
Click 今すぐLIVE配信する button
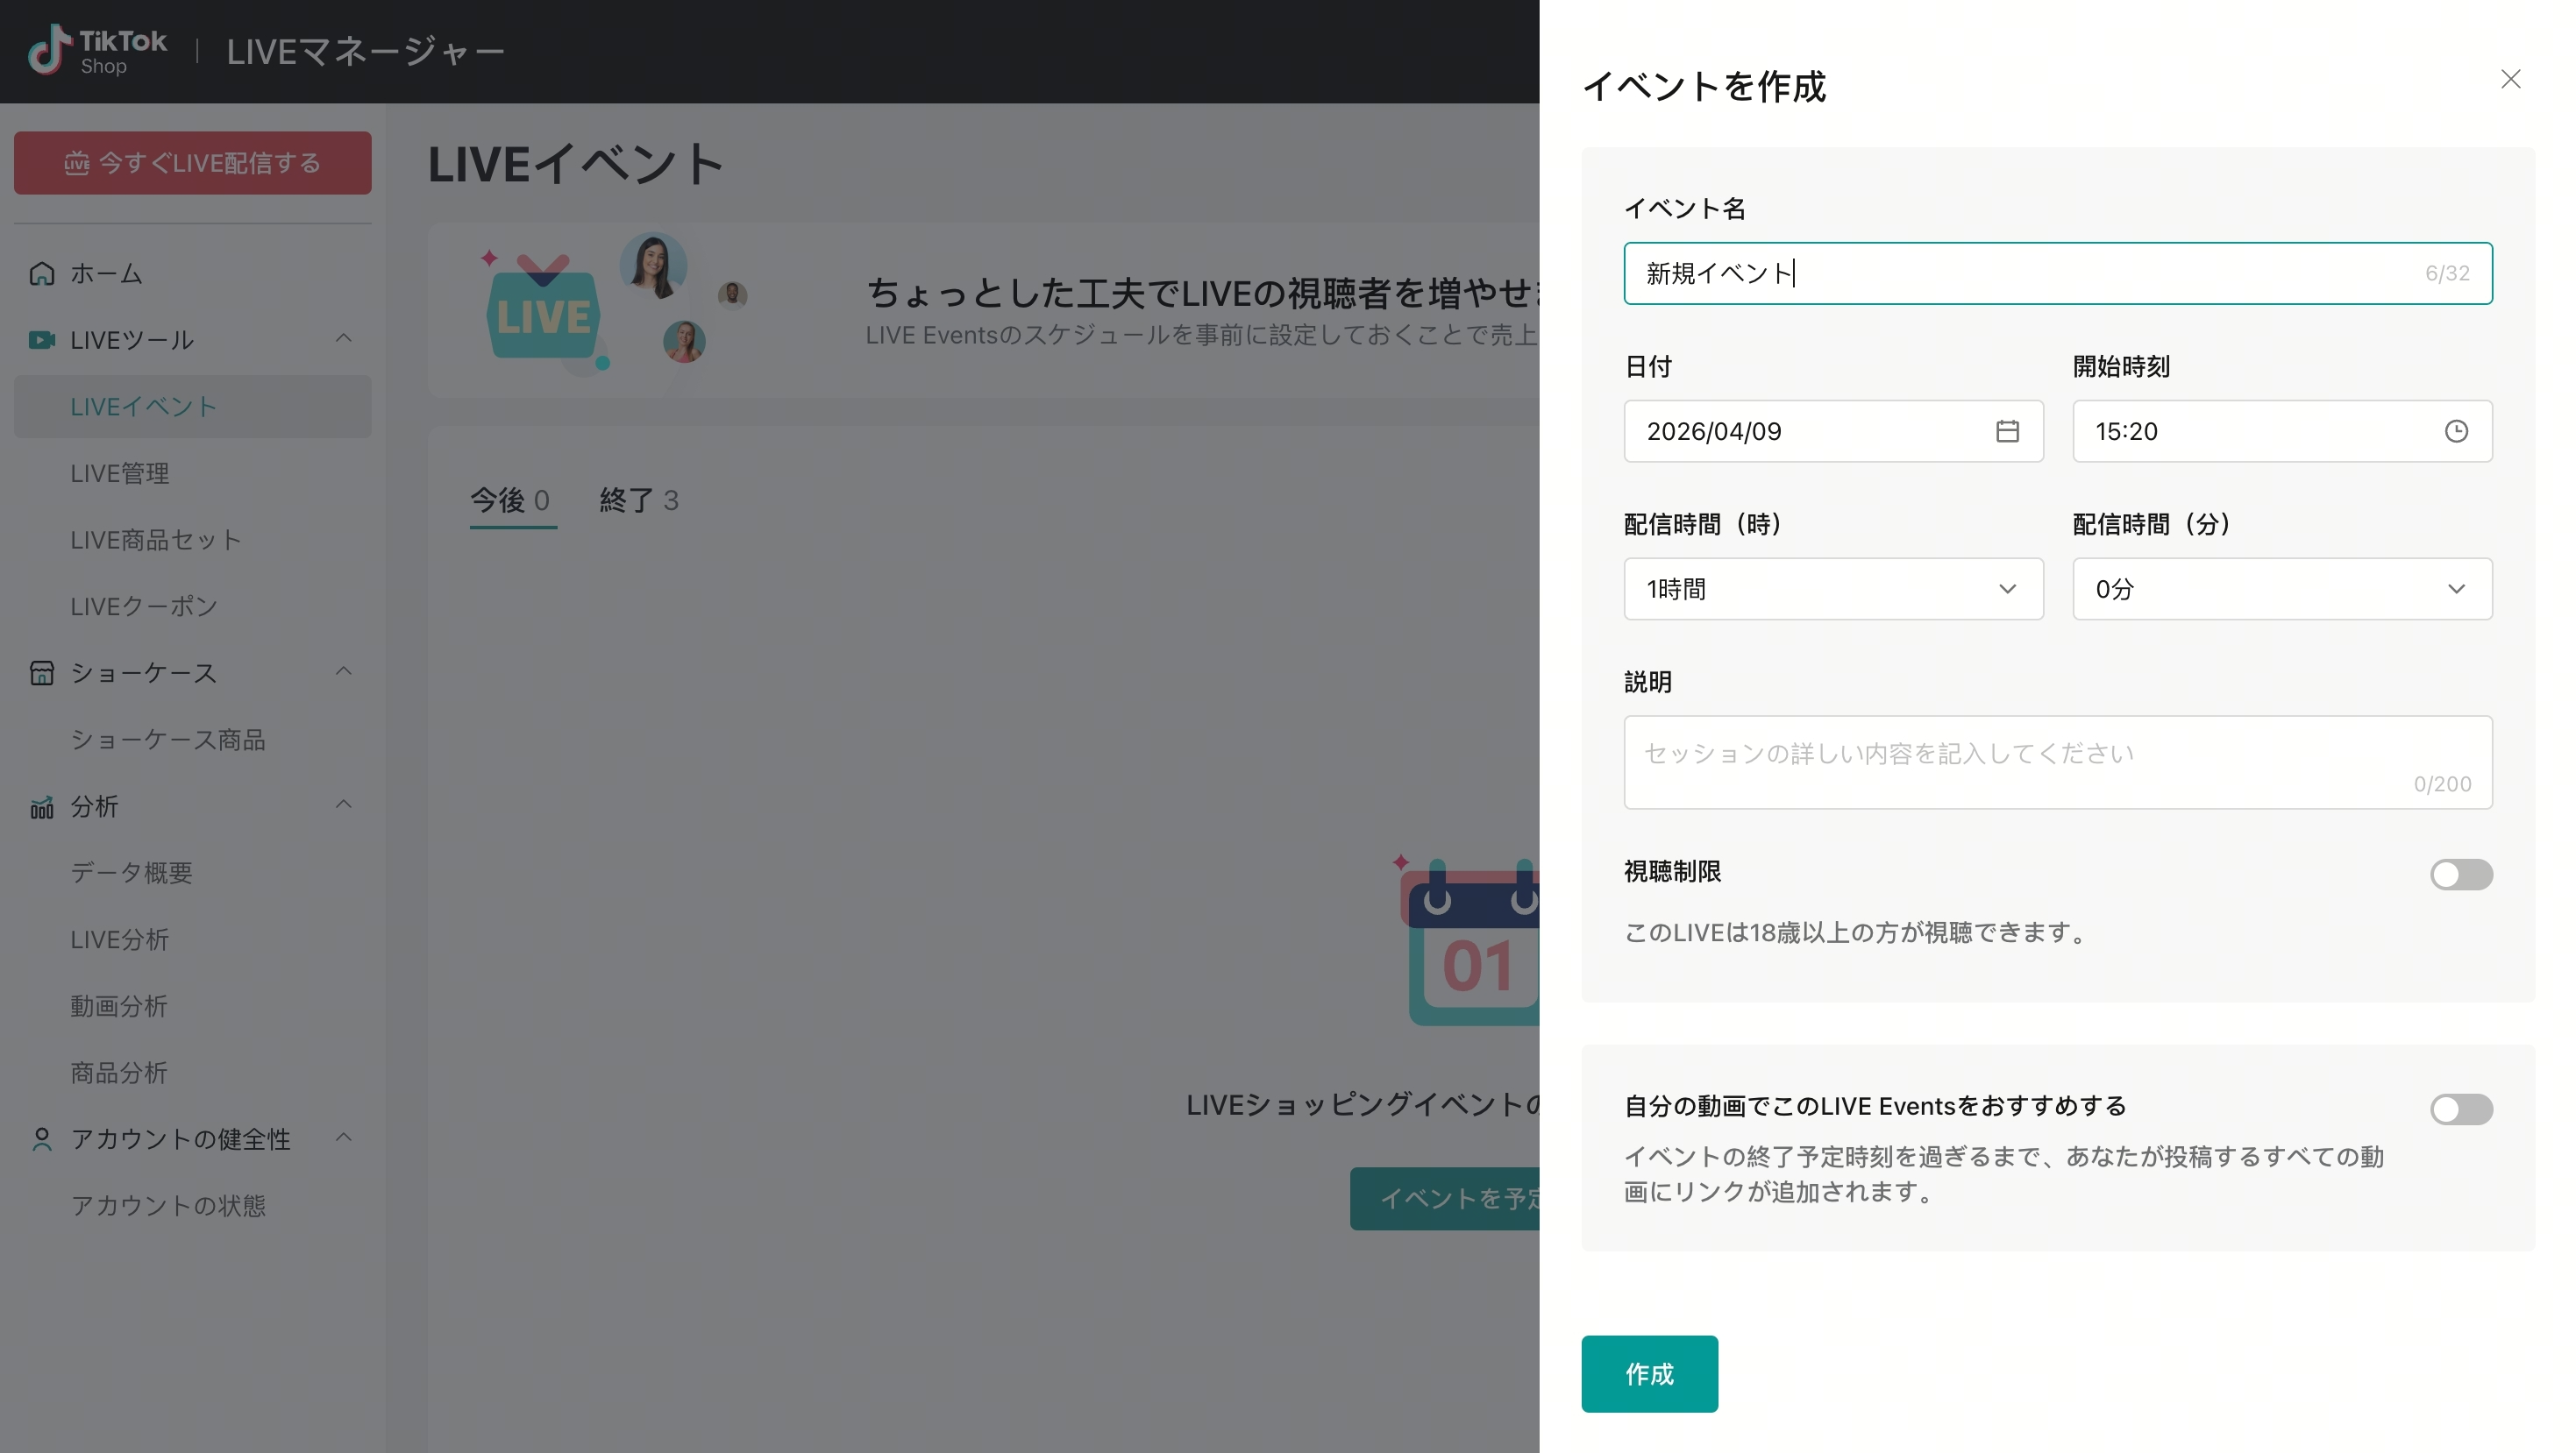[x=193, y=163]
